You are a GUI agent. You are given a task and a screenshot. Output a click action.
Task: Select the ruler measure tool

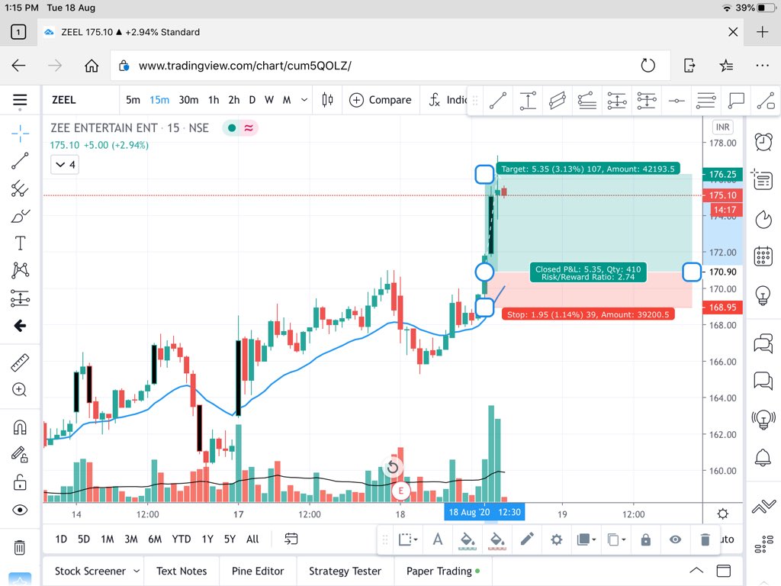tap(20, 362)
